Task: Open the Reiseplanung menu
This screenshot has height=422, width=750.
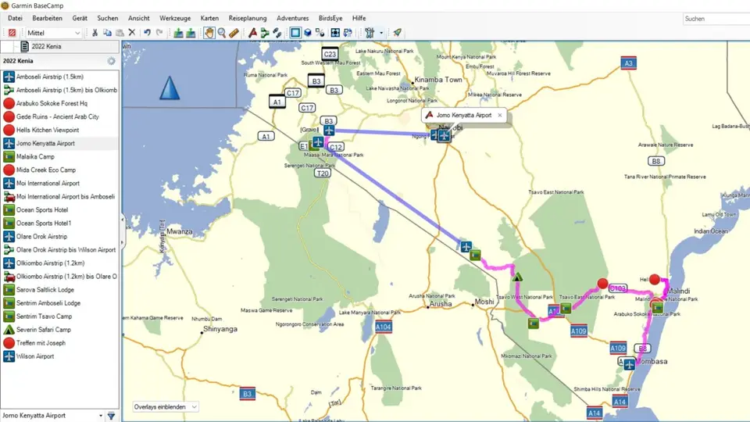Action: click(x=248, y=18)
